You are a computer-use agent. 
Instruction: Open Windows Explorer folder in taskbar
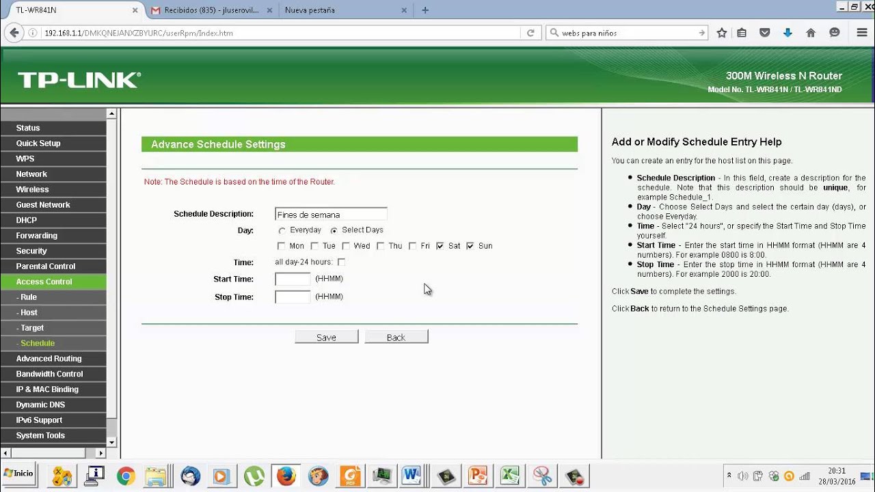[156, 476]
